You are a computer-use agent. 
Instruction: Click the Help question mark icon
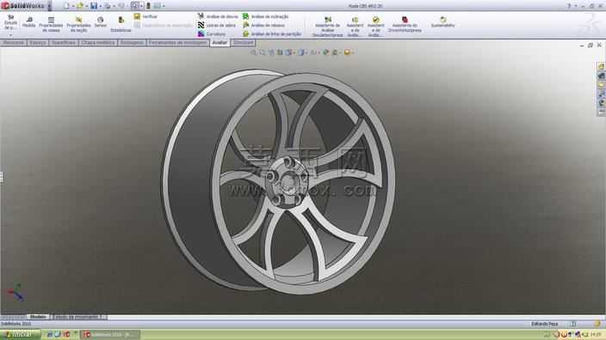(x=569, y=6)
